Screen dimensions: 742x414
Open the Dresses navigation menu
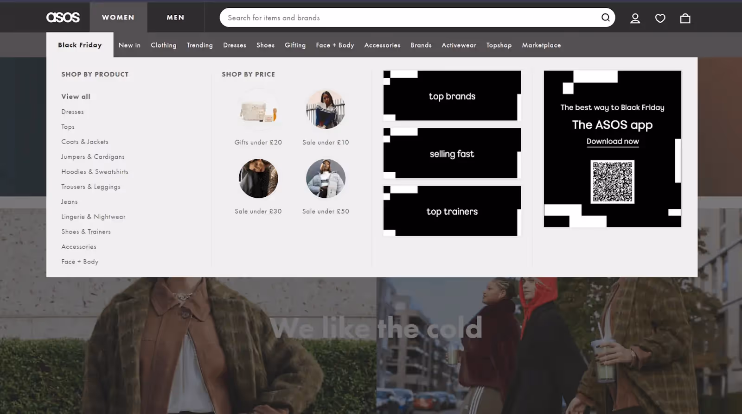click(235, 45)
